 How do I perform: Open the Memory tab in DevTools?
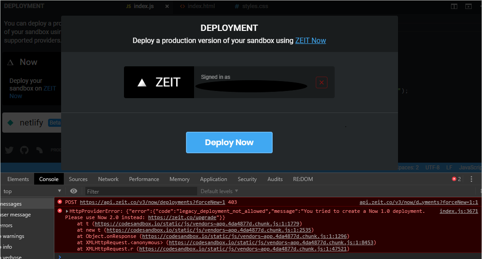(180, 179)
